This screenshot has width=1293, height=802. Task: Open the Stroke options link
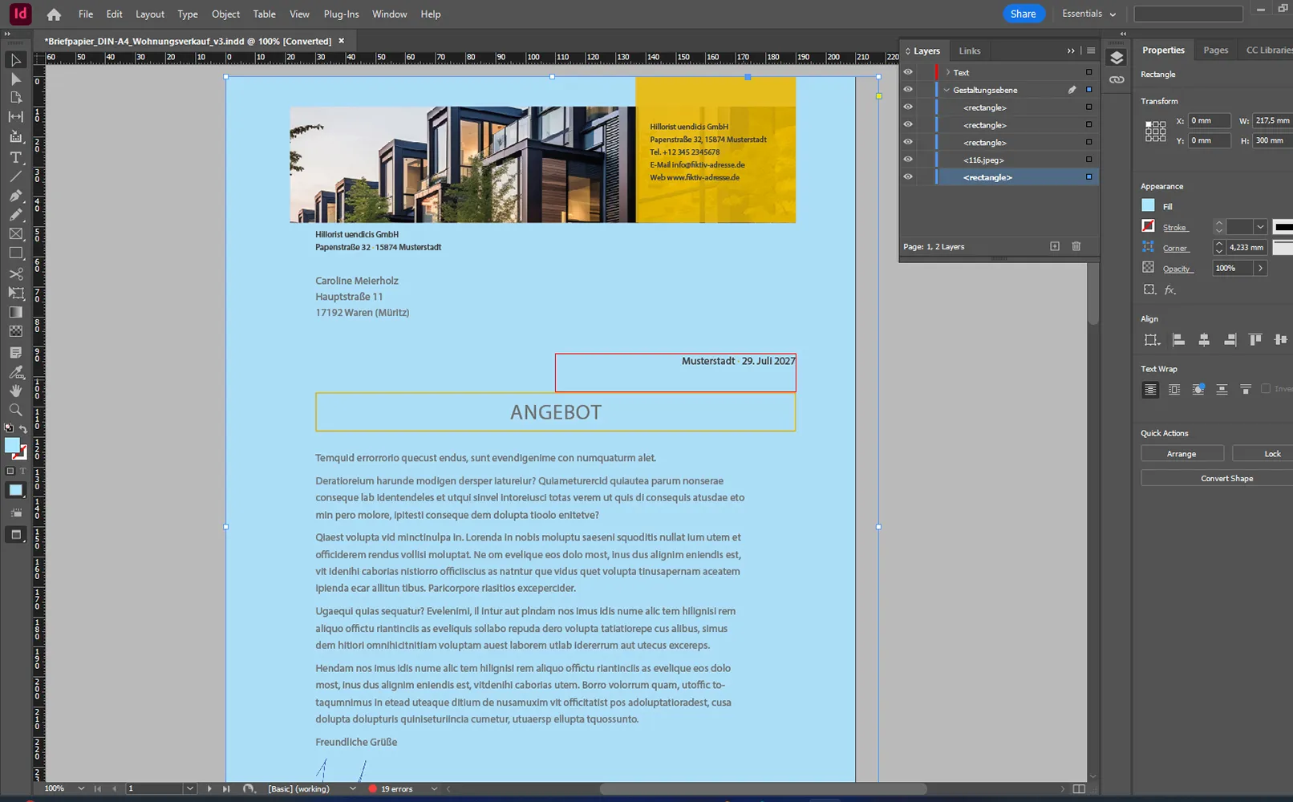click(1174, 228)
